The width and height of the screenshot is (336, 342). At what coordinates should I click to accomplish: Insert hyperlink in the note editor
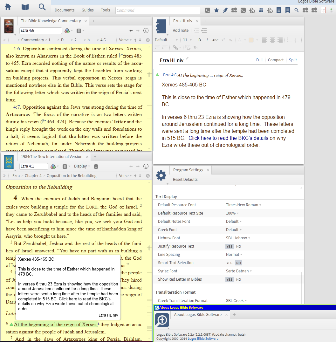(x=175, y=48)
